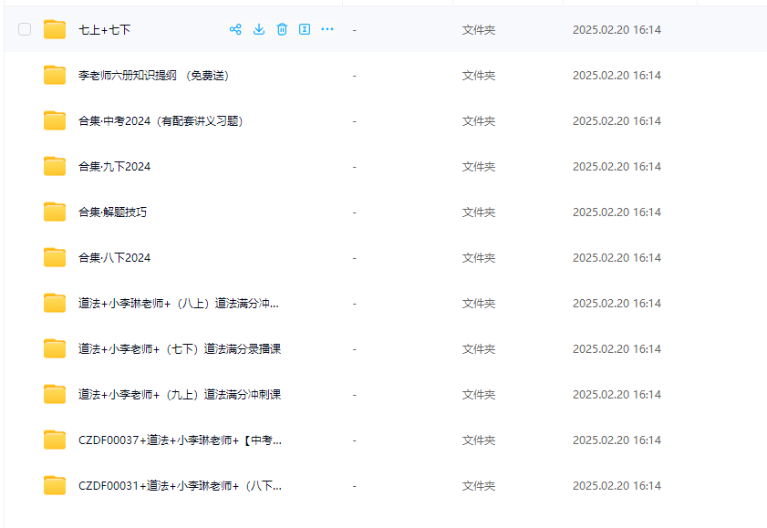Open more actions for 七上+七下

[x=327, y=29]
